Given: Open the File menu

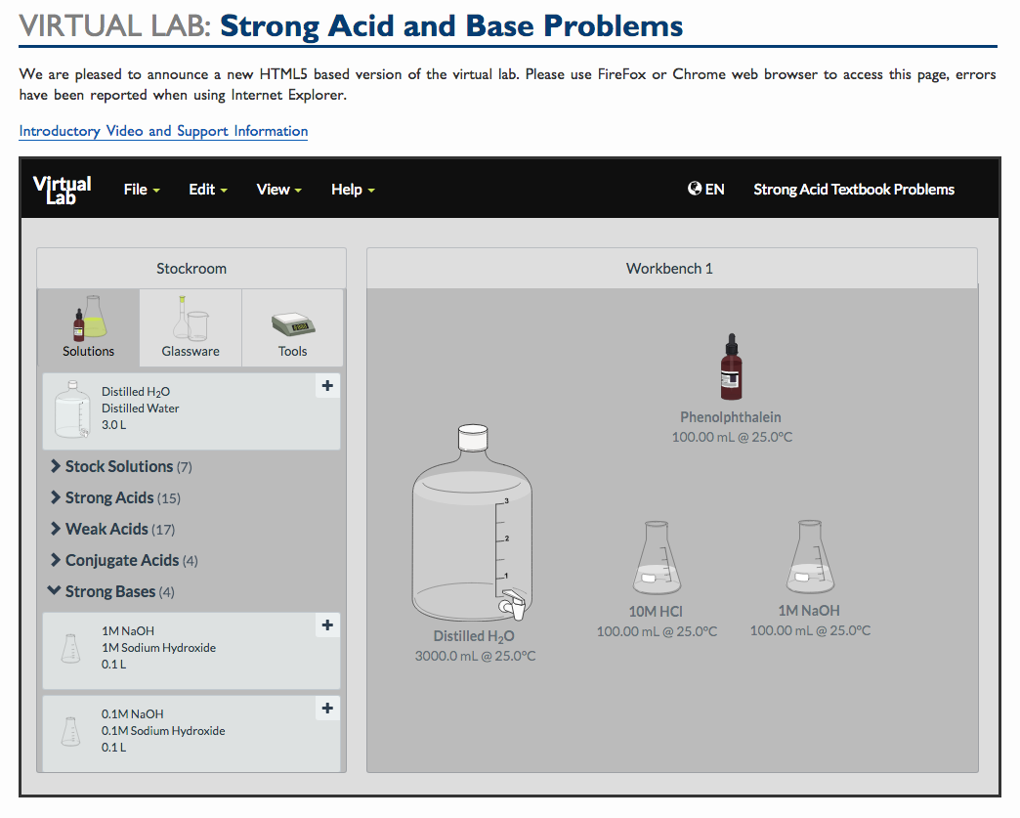Looking at the screenshot, I should (141, 190).
